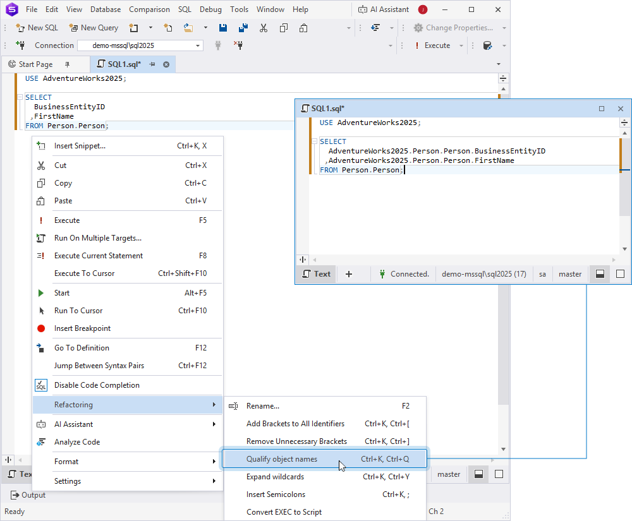Collapse the SELECT block in floating window
This screenshot has width=632, height=521.
(x=314, y=141)
